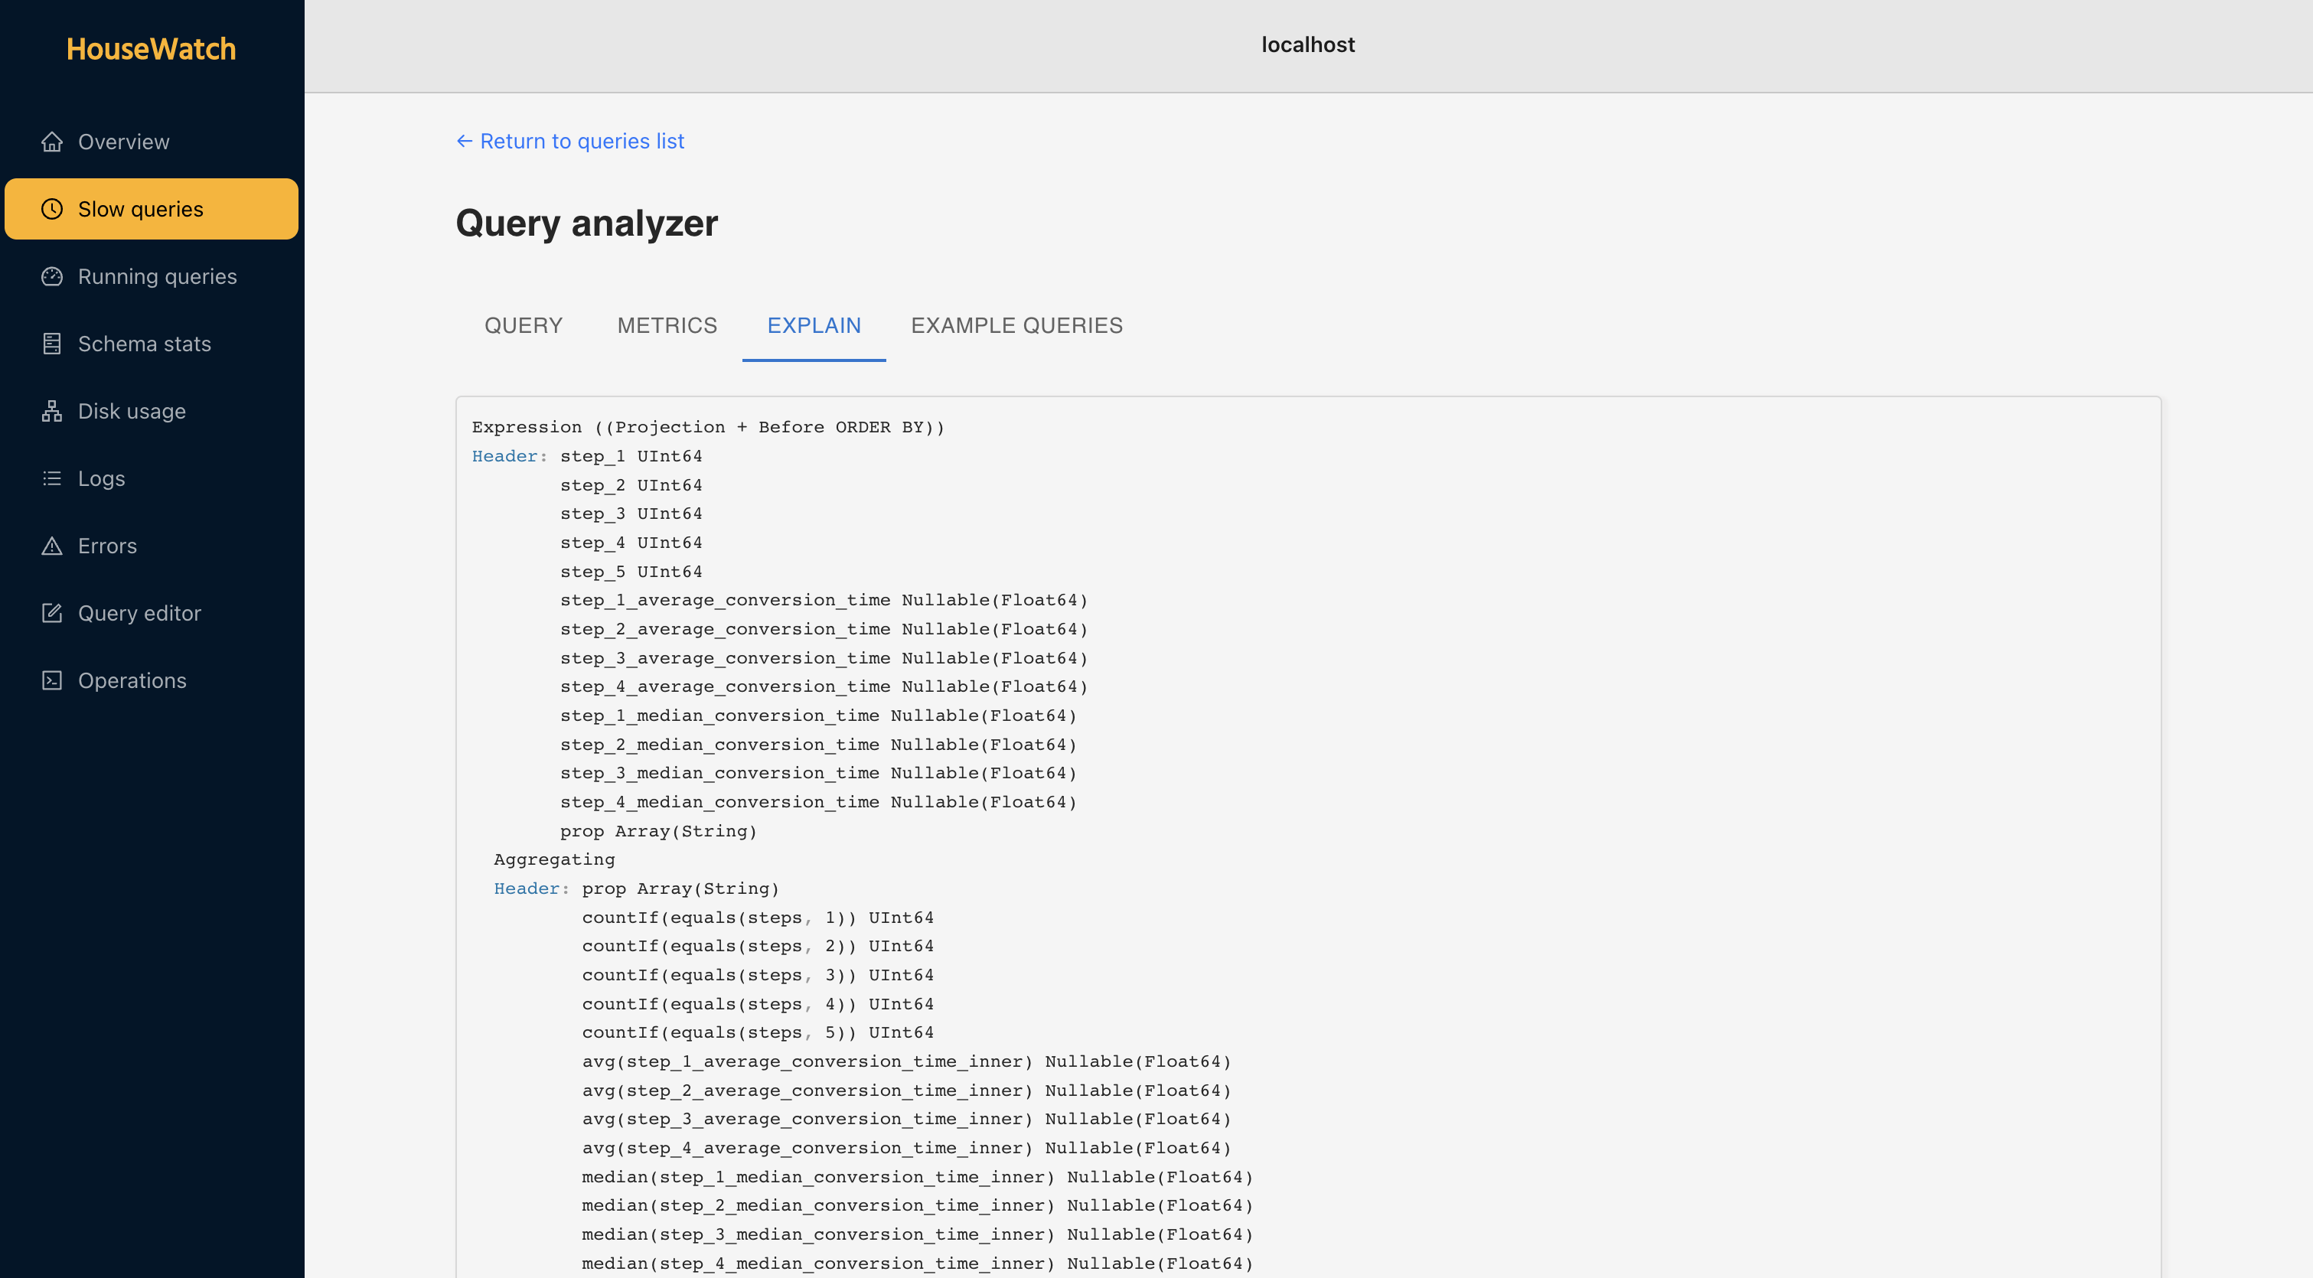Click the Running queries gauge icon
The height and width of the screenshot is (1278, 2313).
point(52,276)
